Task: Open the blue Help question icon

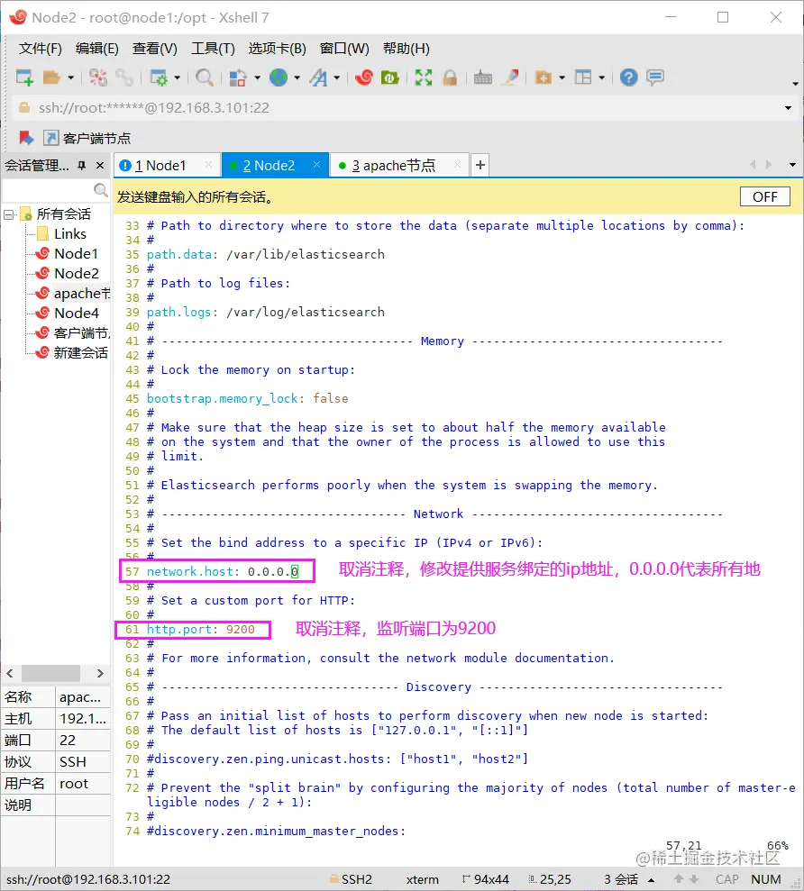Action: (x=629, y=77)
